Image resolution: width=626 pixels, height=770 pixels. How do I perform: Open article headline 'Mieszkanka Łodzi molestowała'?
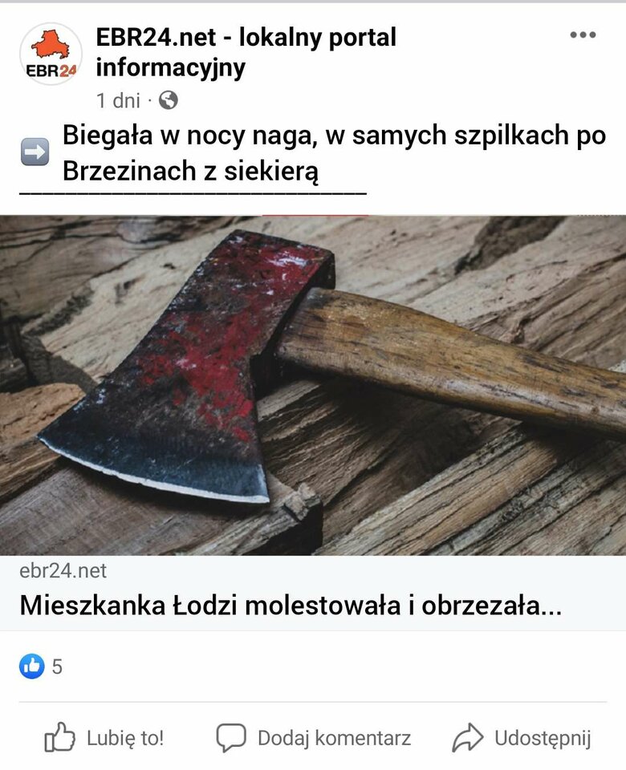click(x=291, y=605)
